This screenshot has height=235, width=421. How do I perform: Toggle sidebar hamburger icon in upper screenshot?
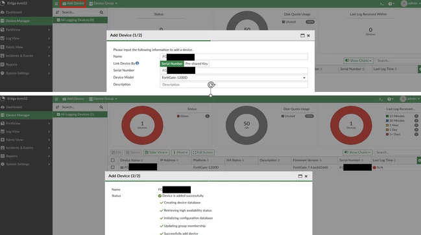click(56, 4)
